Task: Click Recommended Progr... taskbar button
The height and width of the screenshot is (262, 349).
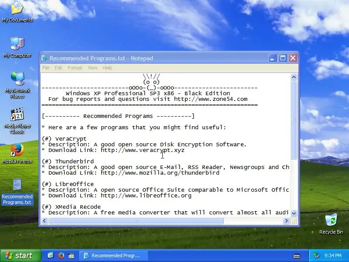Action: click(x=113, y=255)
